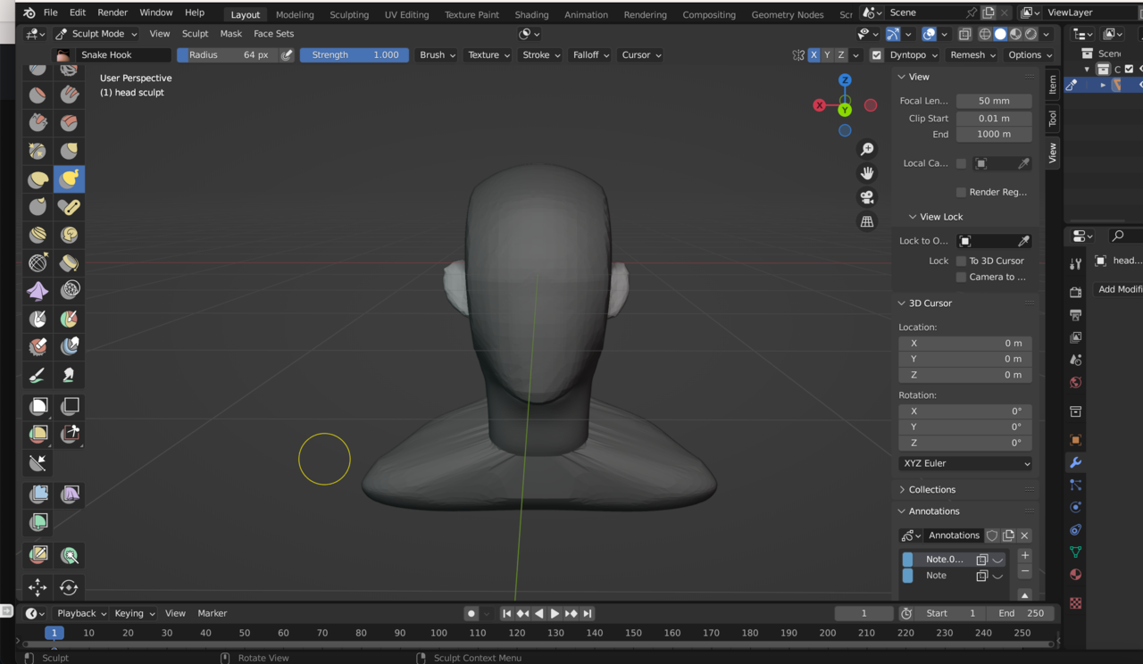Switch to the Sculpting workspace tab

pyautogui.click(x=348, y=14)
